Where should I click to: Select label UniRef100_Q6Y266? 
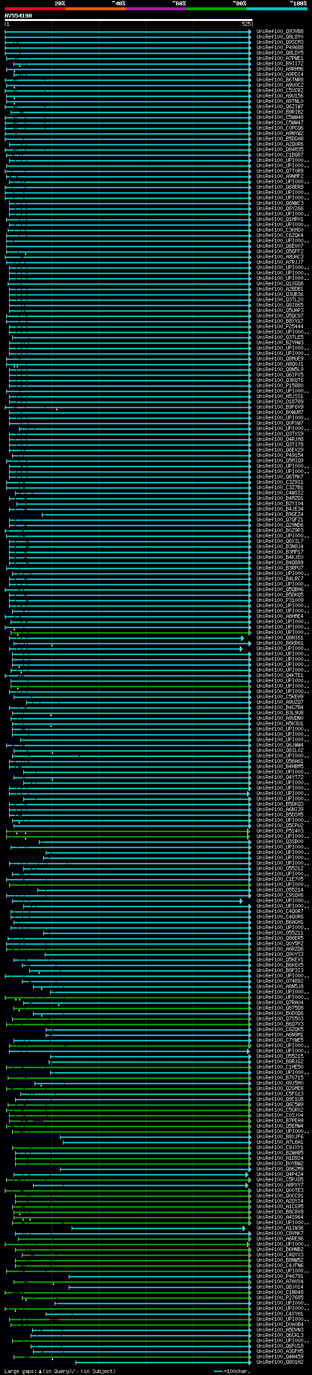click(280, 209)
